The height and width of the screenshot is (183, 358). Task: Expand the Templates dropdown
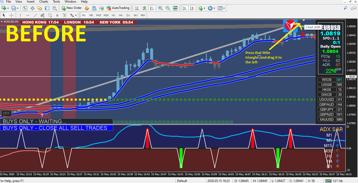224,8
